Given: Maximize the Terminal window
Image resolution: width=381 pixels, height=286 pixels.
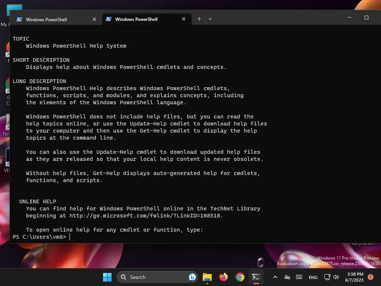Looking at the screenshot, I should pos(366,18).
